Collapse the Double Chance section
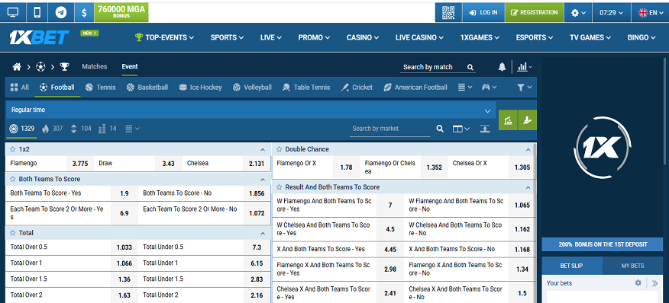This screenshot has width=669, height=303. coord(528,150)
